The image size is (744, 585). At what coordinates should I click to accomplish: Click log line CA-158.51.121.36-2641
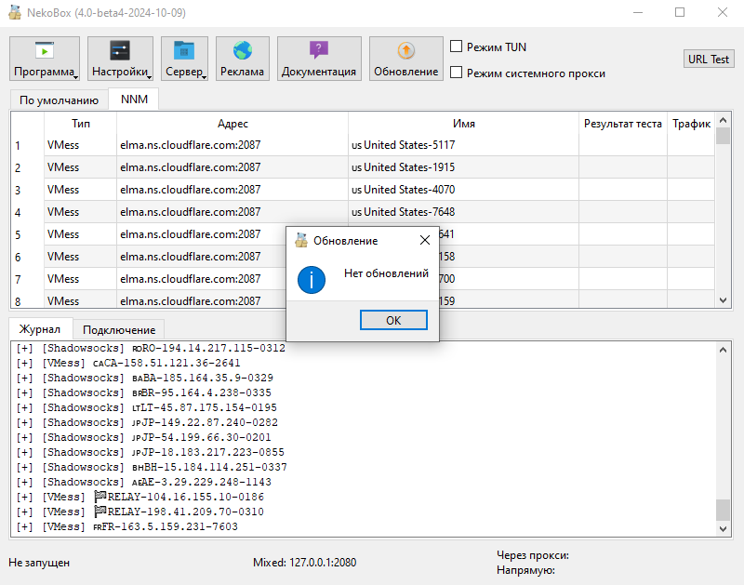coord(128,363)
